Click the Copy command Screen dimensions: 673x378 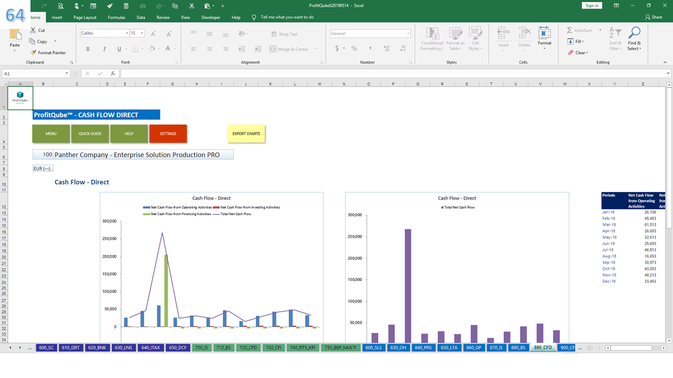click(38, 41)
